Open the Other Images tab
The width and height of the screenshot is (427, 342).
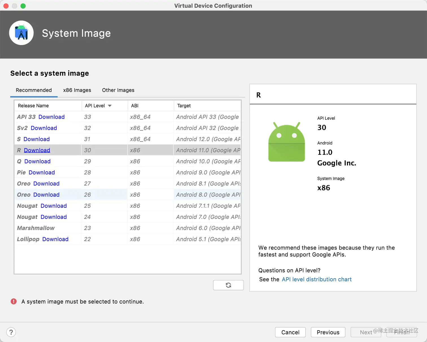(x=118, y=90)
